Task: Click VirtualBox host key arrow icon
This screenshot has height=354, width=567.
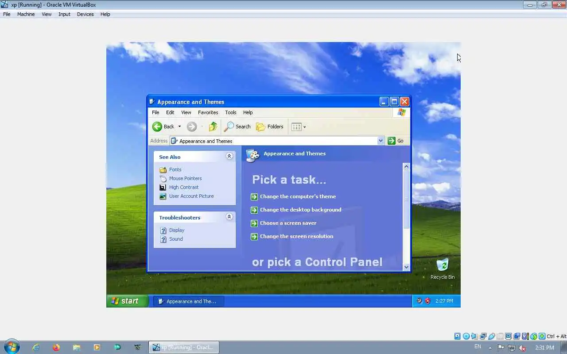Action: click(542, 336)
